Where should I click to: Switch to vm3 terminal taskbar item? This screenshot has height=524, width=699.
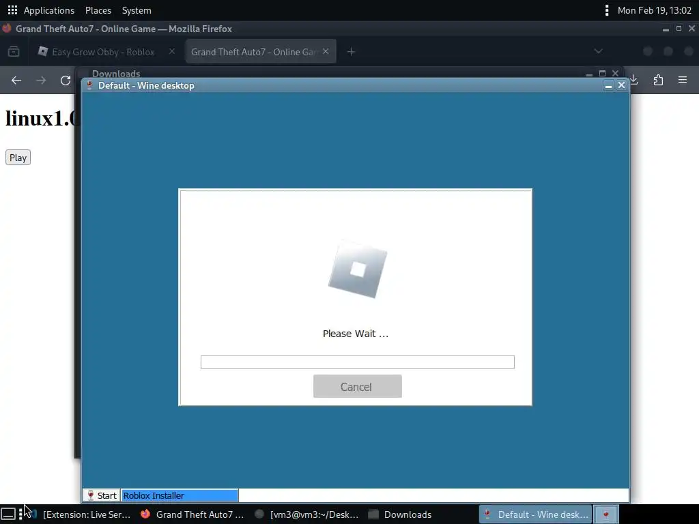pos(306,514)
